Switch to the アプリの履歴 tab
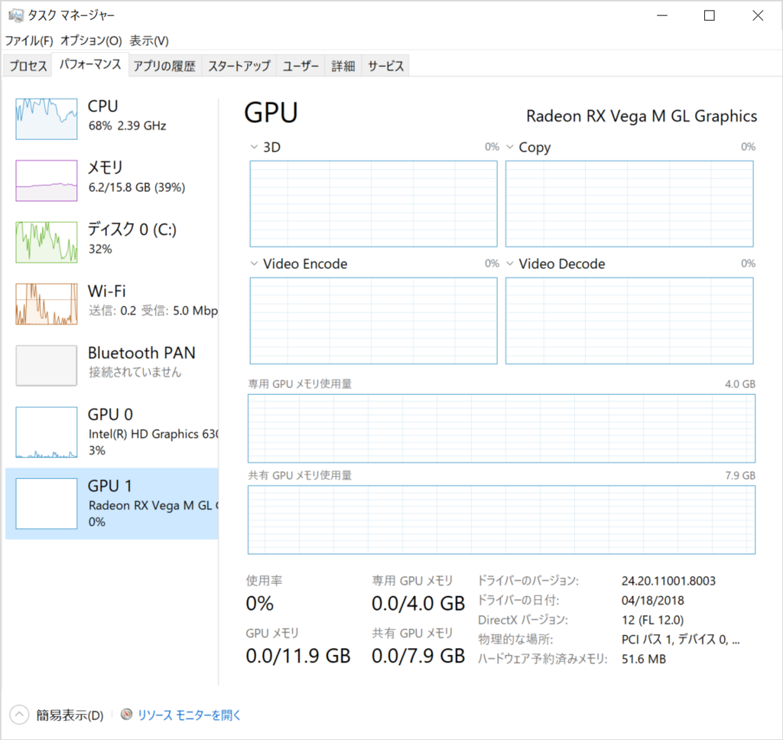Image resolution: width=783 pixels, height=740 pixels. [164, 66]
